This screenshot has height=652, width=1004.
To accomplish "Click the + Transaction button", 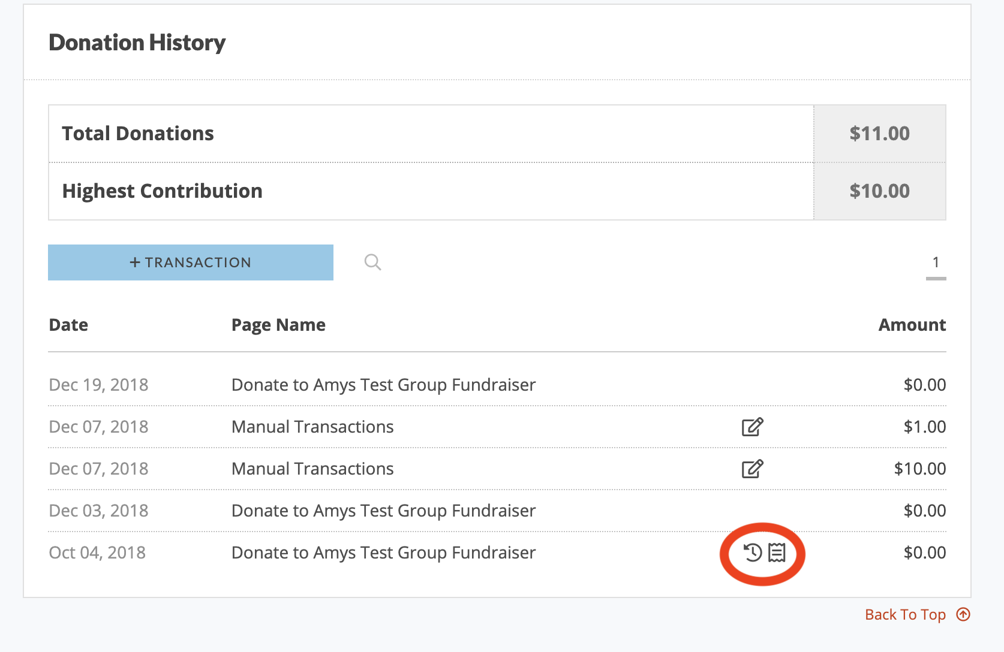I will (x=191, y=262).
